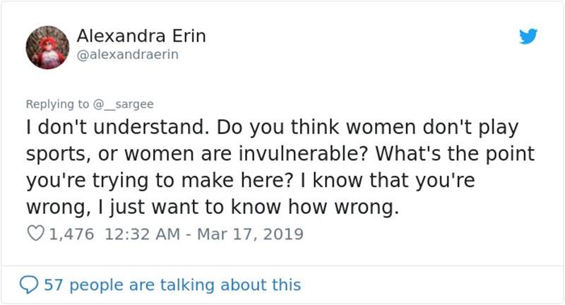
Task: Click the word "sports" in the tweet
Action: tap(53, 155)
